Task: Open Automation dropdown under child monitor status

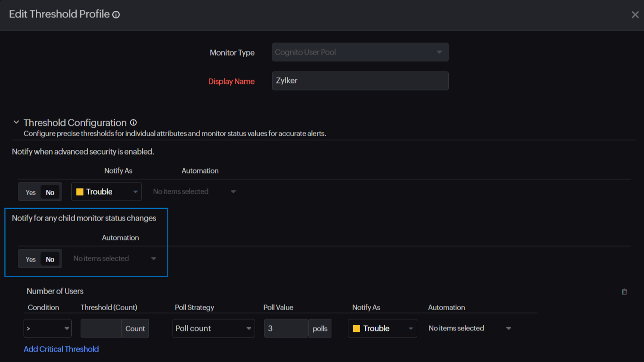Action: click(x=115, y=259)
